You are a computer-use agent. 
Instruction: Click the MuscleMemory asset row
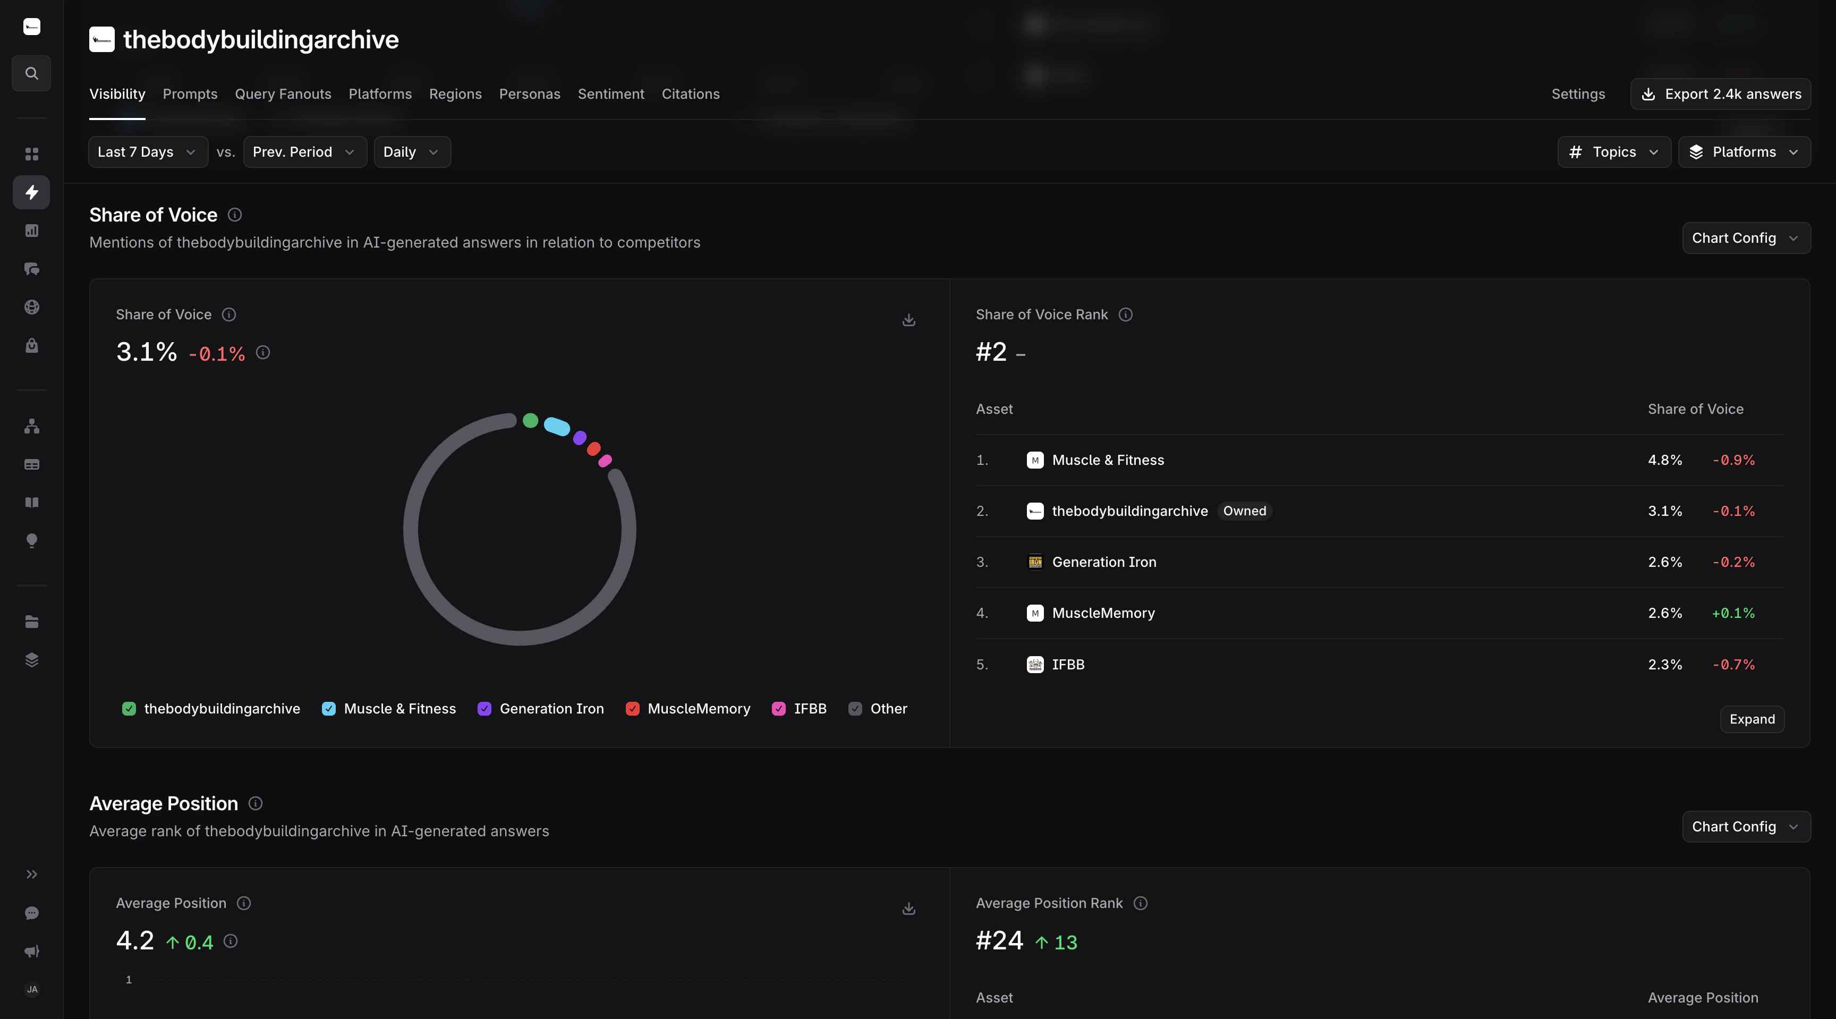click(1379, 614)
